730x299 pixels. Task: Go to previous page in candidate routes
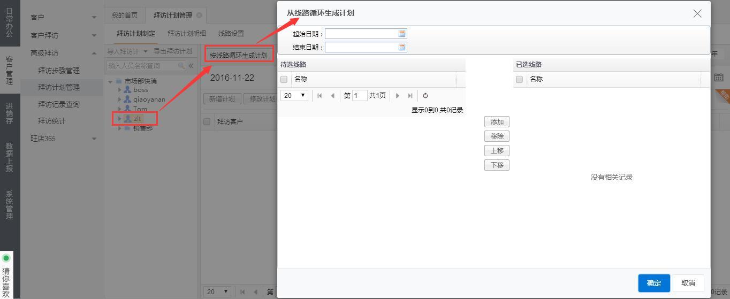tap(332, 96)
